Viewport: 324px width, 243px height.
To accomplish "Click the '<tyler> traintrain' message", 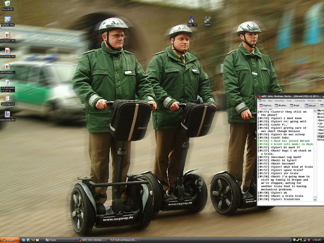I will coord(278,199).
